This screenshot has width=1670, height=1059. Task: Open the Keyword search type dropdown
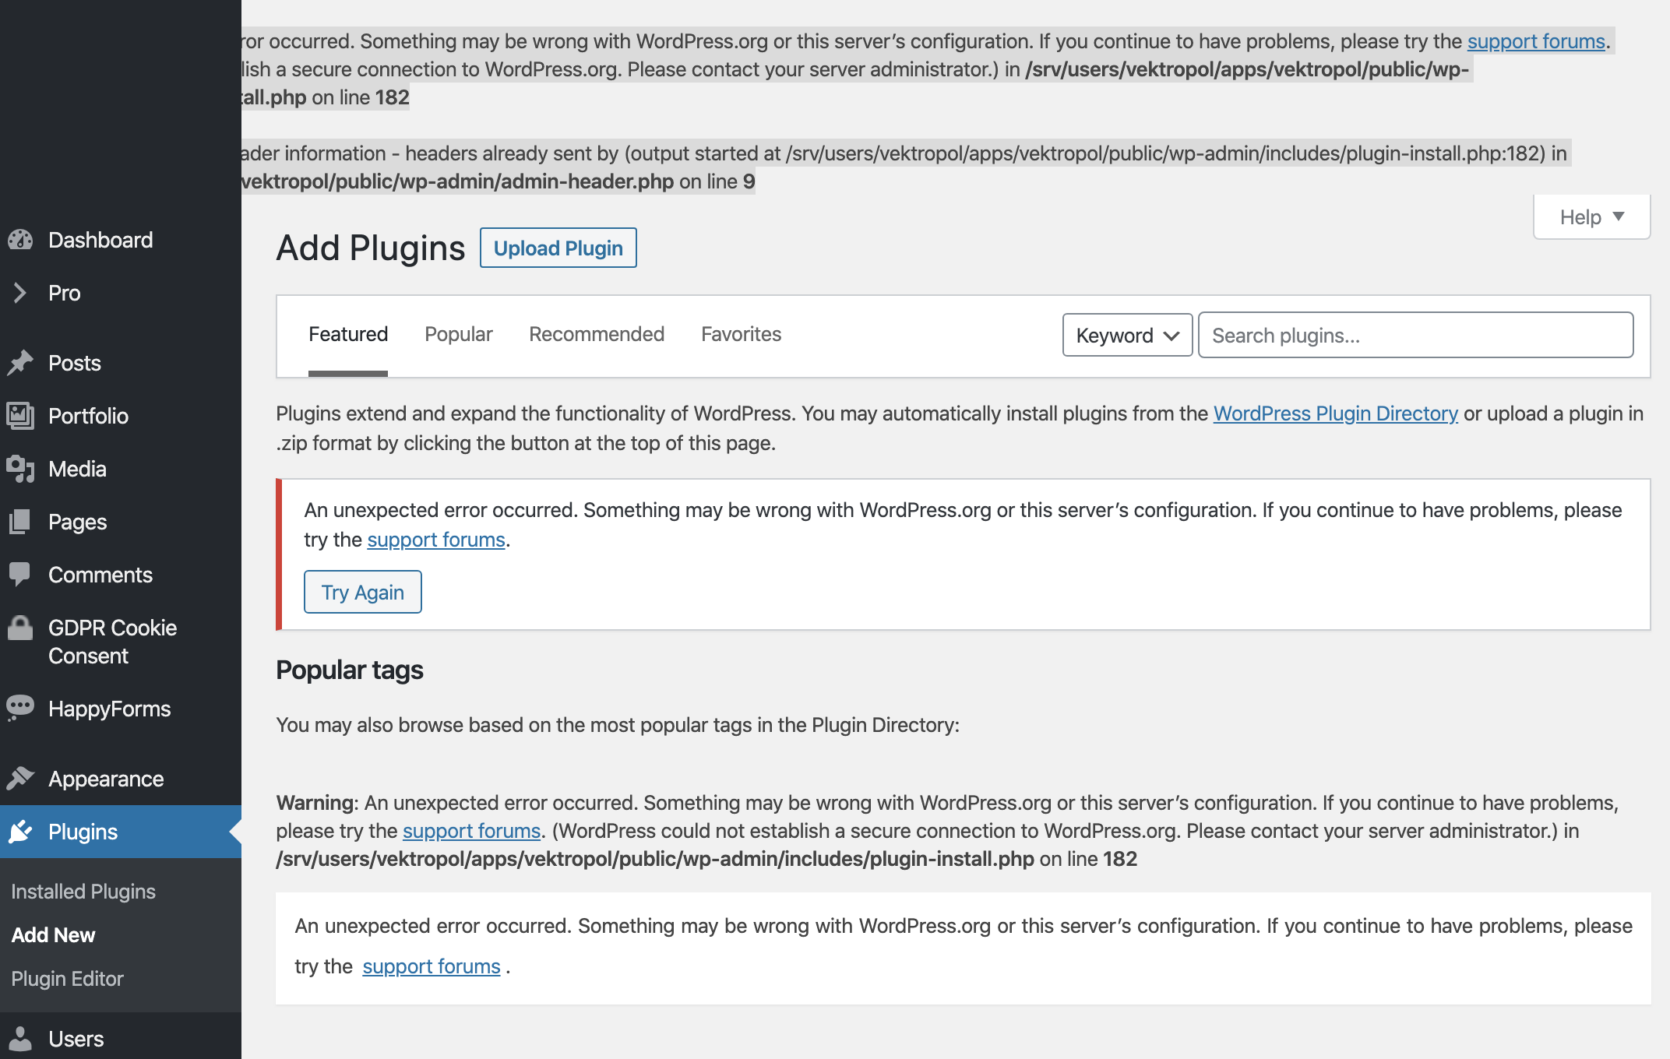(x=1127, y=336)
